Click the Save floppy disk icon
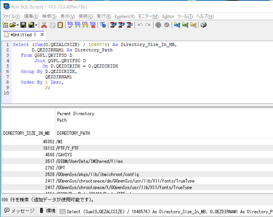The width and height of the screenshot is (273, 217). [x=23, y=25]
